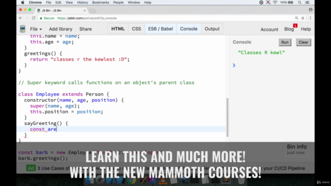Open Chrome three-dot menu
The height and width of the screenshot is (186, 331).
click(x=310, y=18)
